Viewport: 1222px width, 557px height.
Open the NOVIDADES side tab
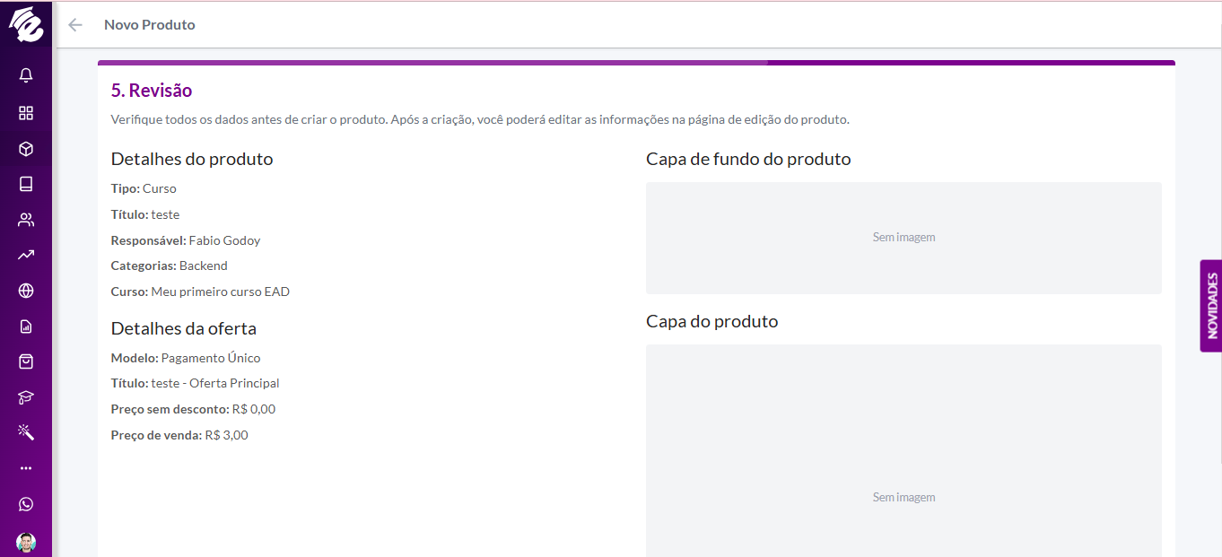[x=1211, y=306]
